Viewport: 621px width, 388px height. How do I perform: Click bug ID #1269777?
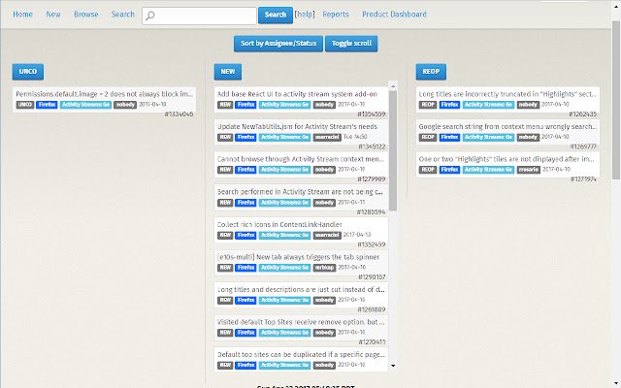[583, 146]
